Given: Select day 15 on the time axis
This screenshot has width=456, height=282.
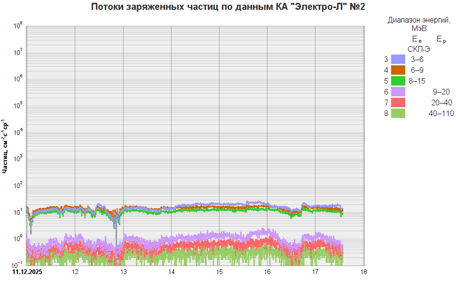Looking at the screenshot, I should coord(219,272).
